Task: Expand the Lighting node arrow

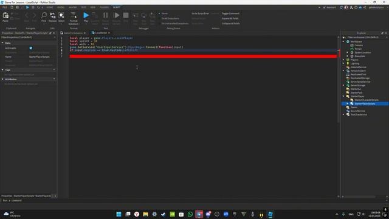Action: (343, 63)
